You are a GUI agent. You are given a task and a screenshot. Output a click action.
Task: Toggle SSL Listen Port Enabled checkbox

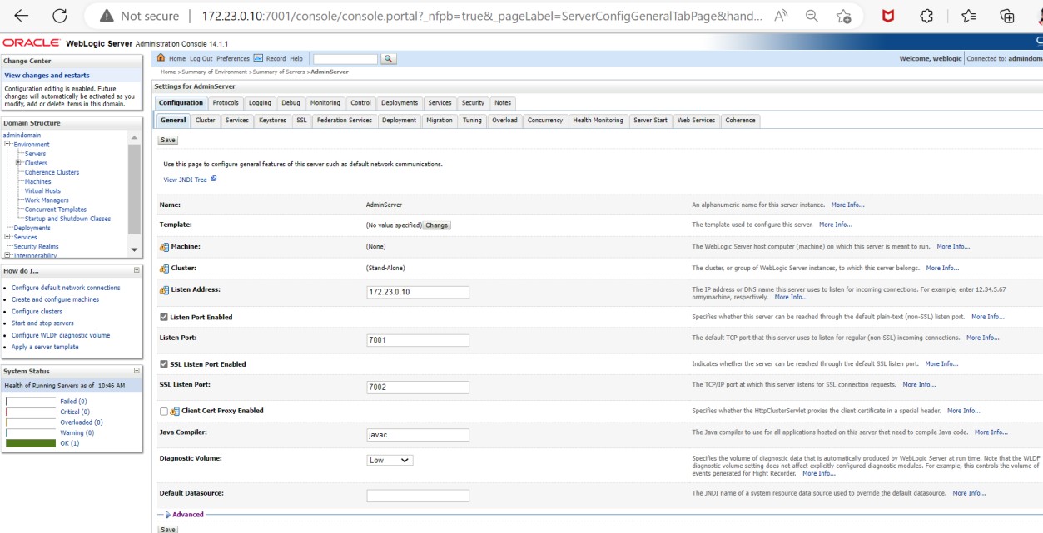[163, 364]
